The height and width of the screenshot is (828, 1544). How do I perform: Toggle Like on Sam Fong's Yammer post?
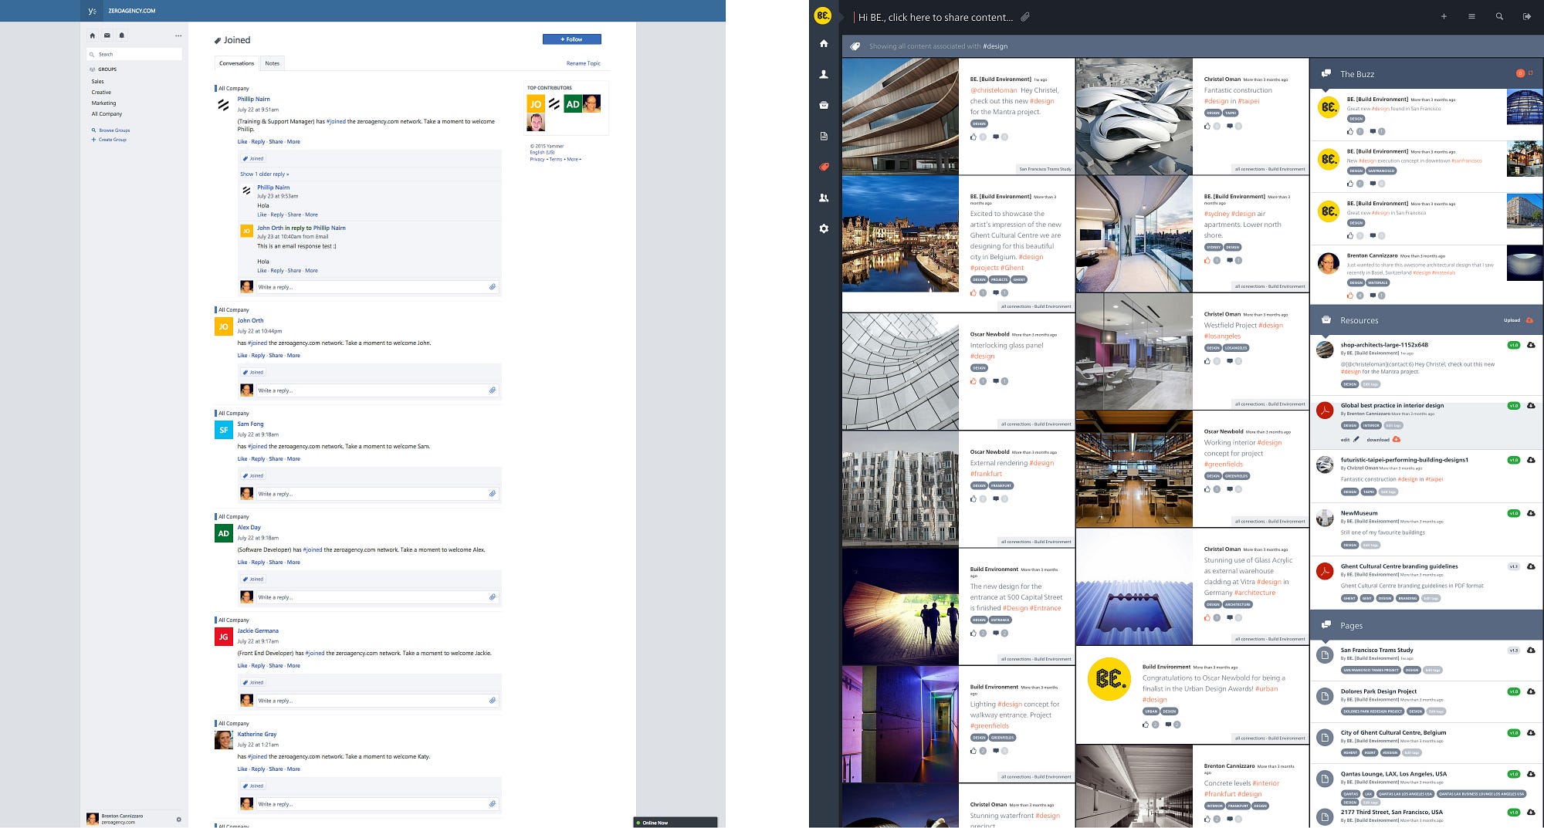click(242, 459)
